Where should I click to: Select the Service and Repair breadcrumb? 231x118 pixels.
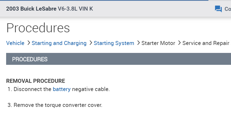tap(206, 43)
